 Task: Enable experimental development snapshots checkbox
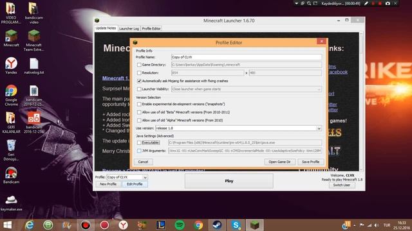tap(139, 104)
